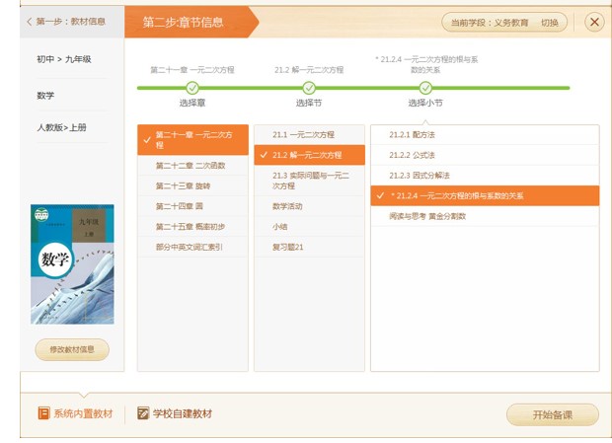Image resolution: width=612 pixels, height=443 pixels.
Task: Click the back chevron before 第一步
Action: click(30, 22)
